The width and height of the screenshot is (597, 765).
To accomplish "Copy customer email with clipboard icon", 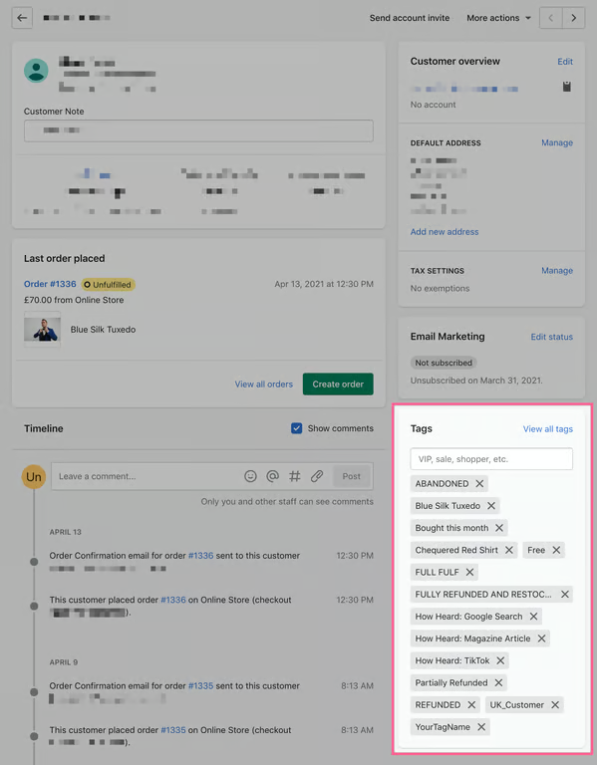I will pos(566,87).
